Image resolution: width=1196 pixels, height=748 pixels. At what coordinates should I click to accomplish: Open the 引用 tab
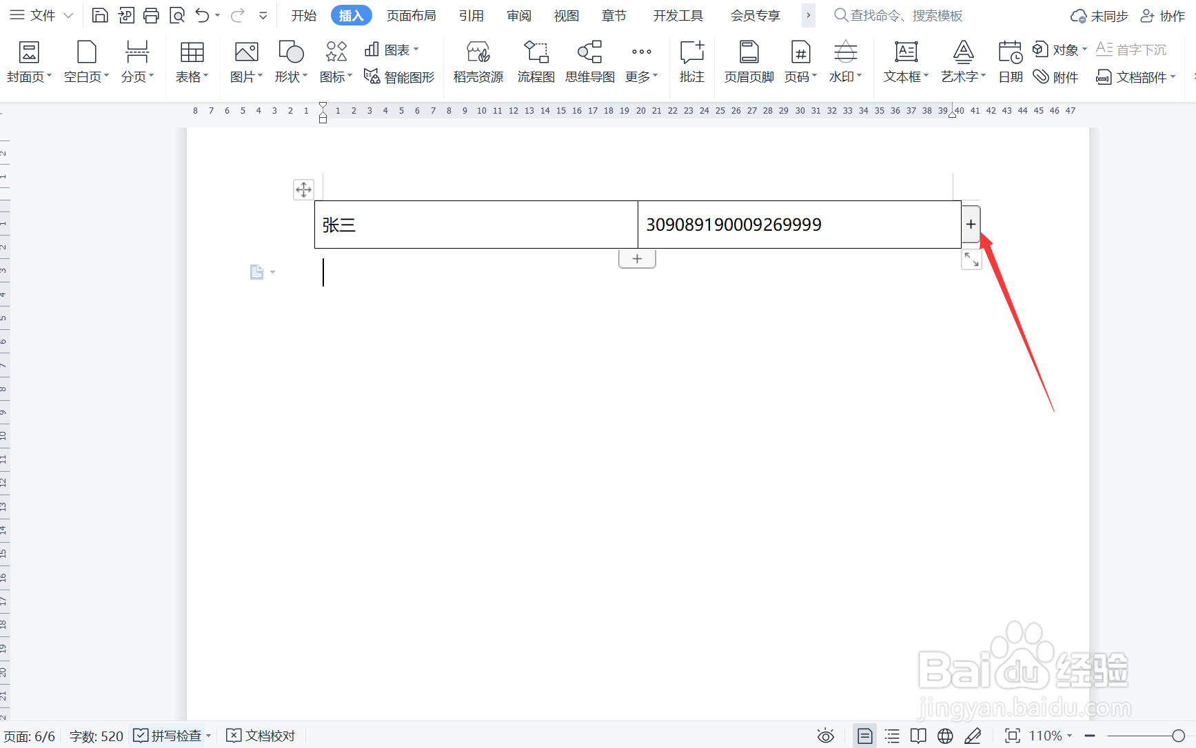pyautogui.click(x=472, y=15)
